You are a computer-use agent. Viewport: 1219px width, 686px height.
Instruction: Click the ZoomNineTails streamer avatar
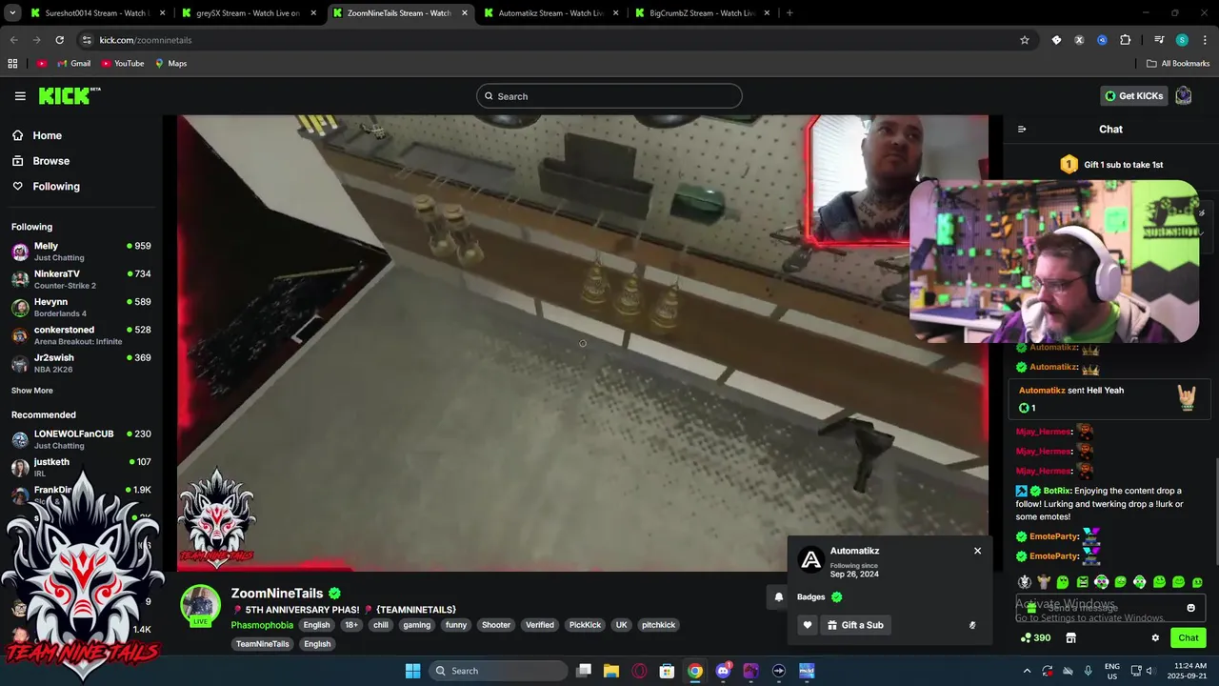(201, 606)
